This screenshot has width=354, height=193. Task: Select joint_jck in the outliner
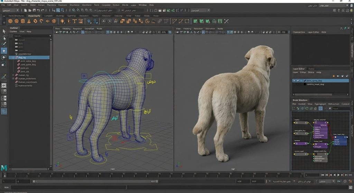coord(25,68)
